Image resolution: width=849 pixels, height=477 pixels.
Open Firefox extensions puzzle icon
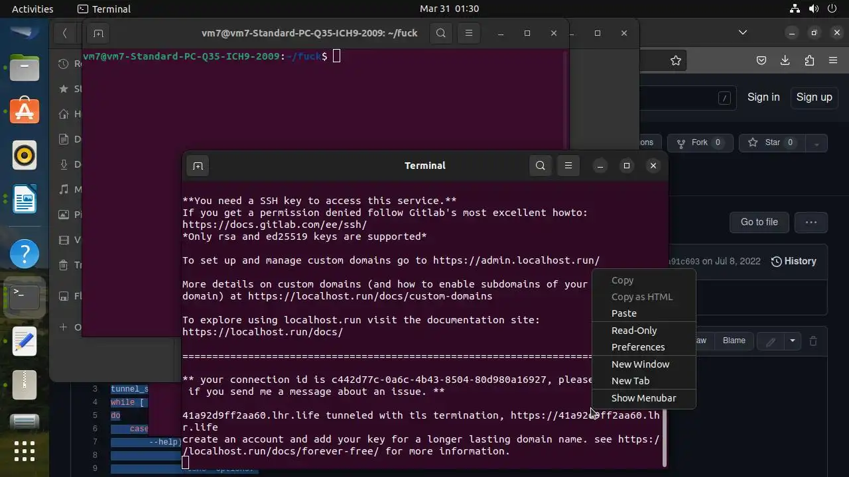(809, 60)
